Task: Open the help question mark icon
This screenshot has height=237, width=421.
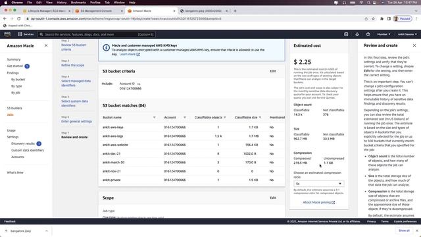Action: click(x=368, y=34)
